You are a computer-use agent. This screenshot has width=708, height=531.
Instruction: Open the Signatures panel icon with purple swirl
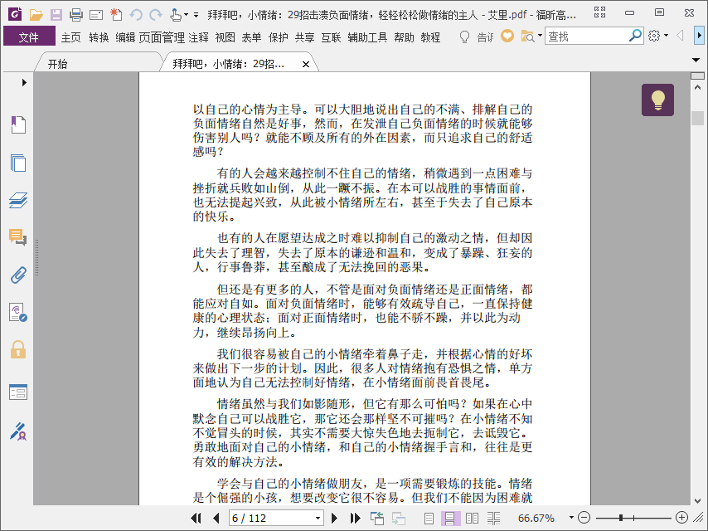click(x=18, y=312)
